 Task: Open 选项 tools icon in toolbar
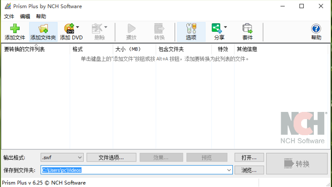[x=191, y=28]
